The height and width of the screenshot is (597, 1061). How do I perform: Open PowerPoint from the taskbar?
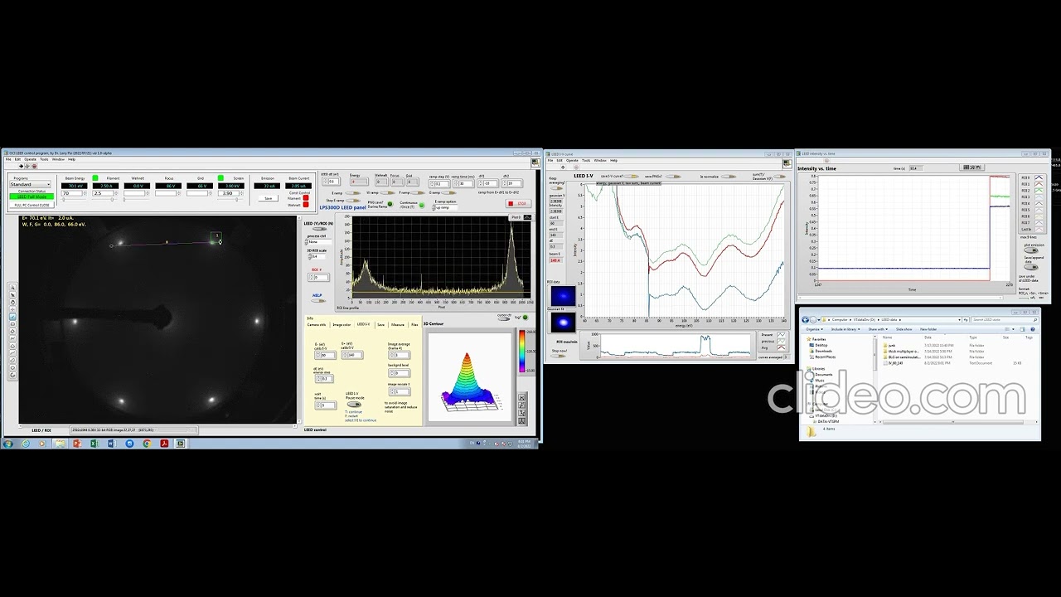77,444
